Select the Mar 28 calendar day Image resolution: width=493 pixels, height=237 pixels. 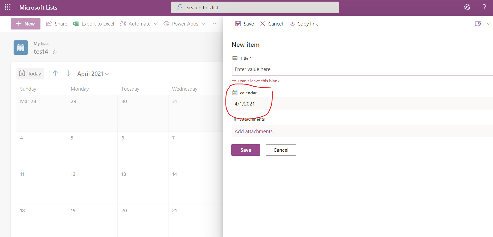(x=42, y=113)
